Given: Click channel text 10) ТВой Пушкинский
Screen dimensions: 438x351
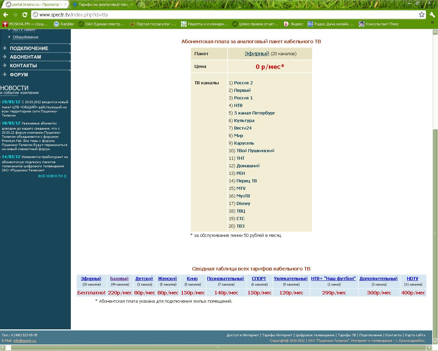Looking at the screenshot, I should 252,151.
